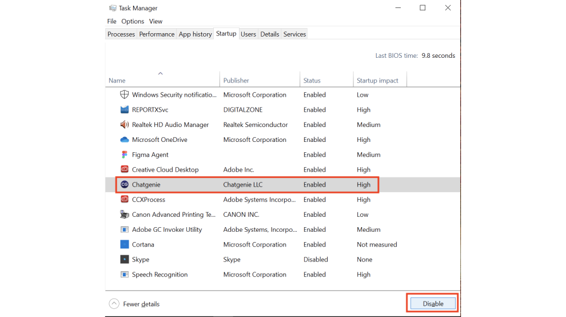Select the Speech Recognition entry name

(160, 275)
